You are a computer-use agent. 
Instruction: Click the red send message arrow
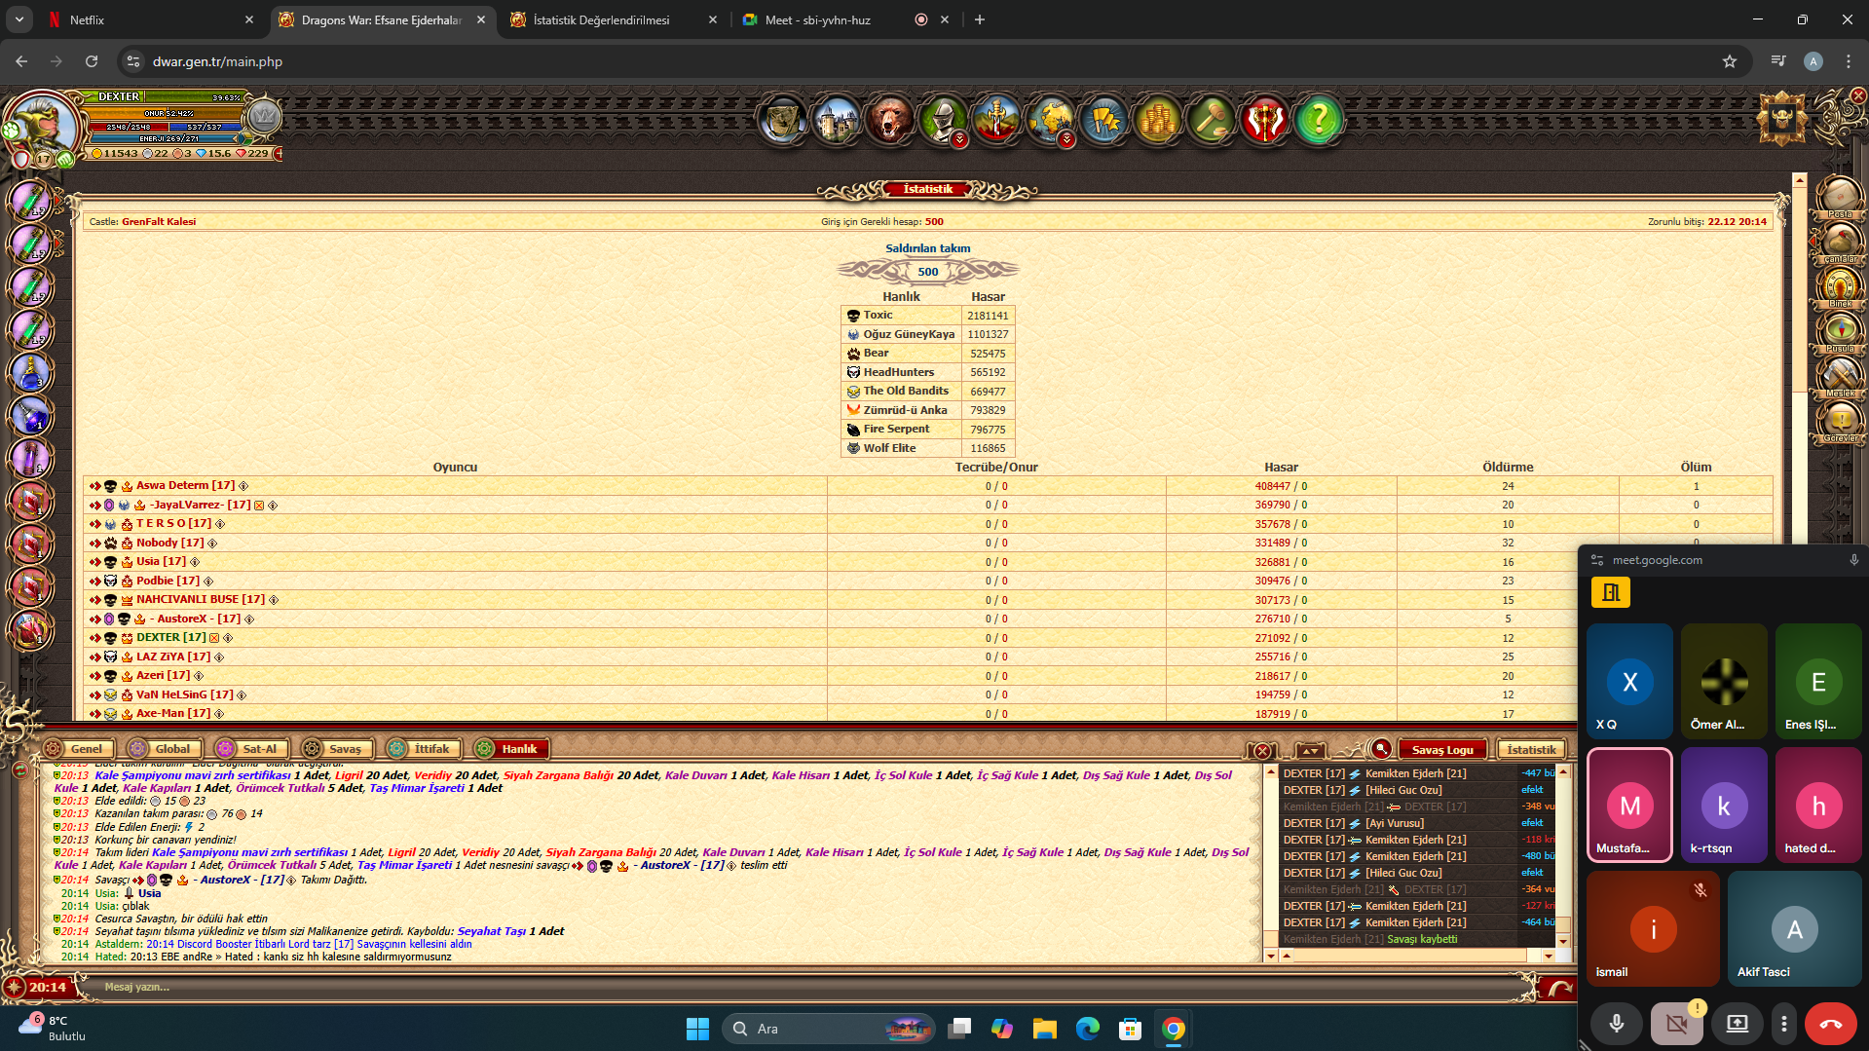[1558, 988]
